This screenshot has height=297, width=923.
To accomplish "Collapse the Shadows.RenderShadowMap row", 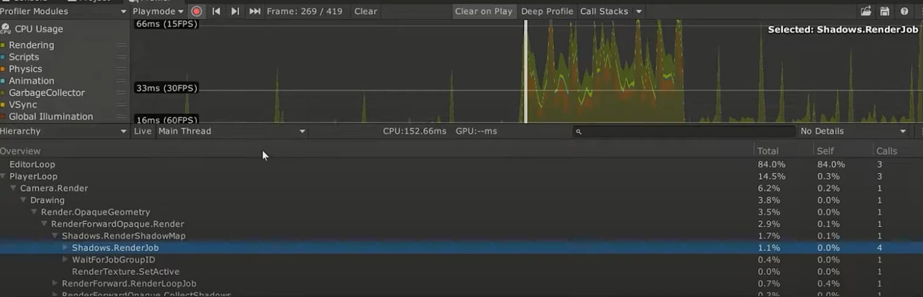I will (55, 236).
